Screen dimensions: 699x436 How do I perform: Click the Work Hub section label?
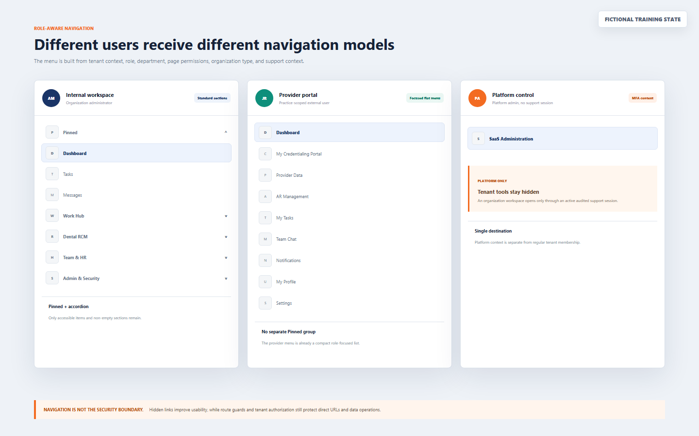tap(74, 216)
